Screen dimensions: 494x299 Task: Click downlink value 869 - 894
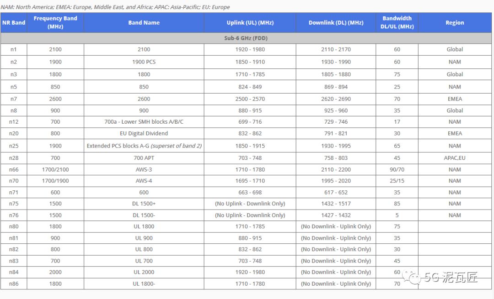click(x=336, y=87)
